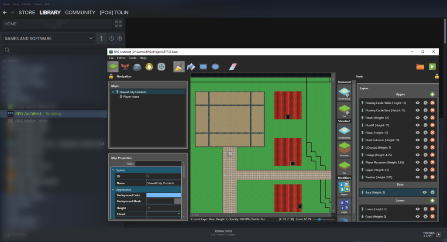447x242 pixels.
Task: Open settings gear for Foliage layer
Action: coord(425,155)
